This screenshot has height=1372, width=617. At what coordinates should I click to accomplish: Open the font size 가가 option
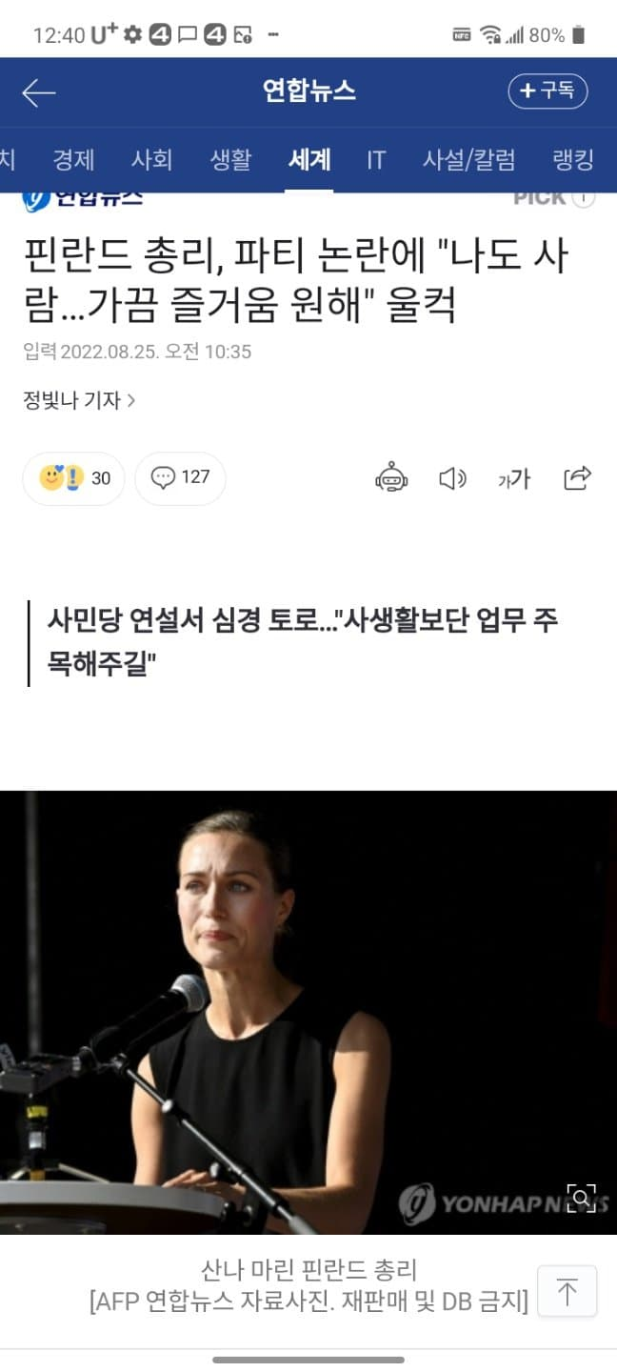(x=514, y=479)
